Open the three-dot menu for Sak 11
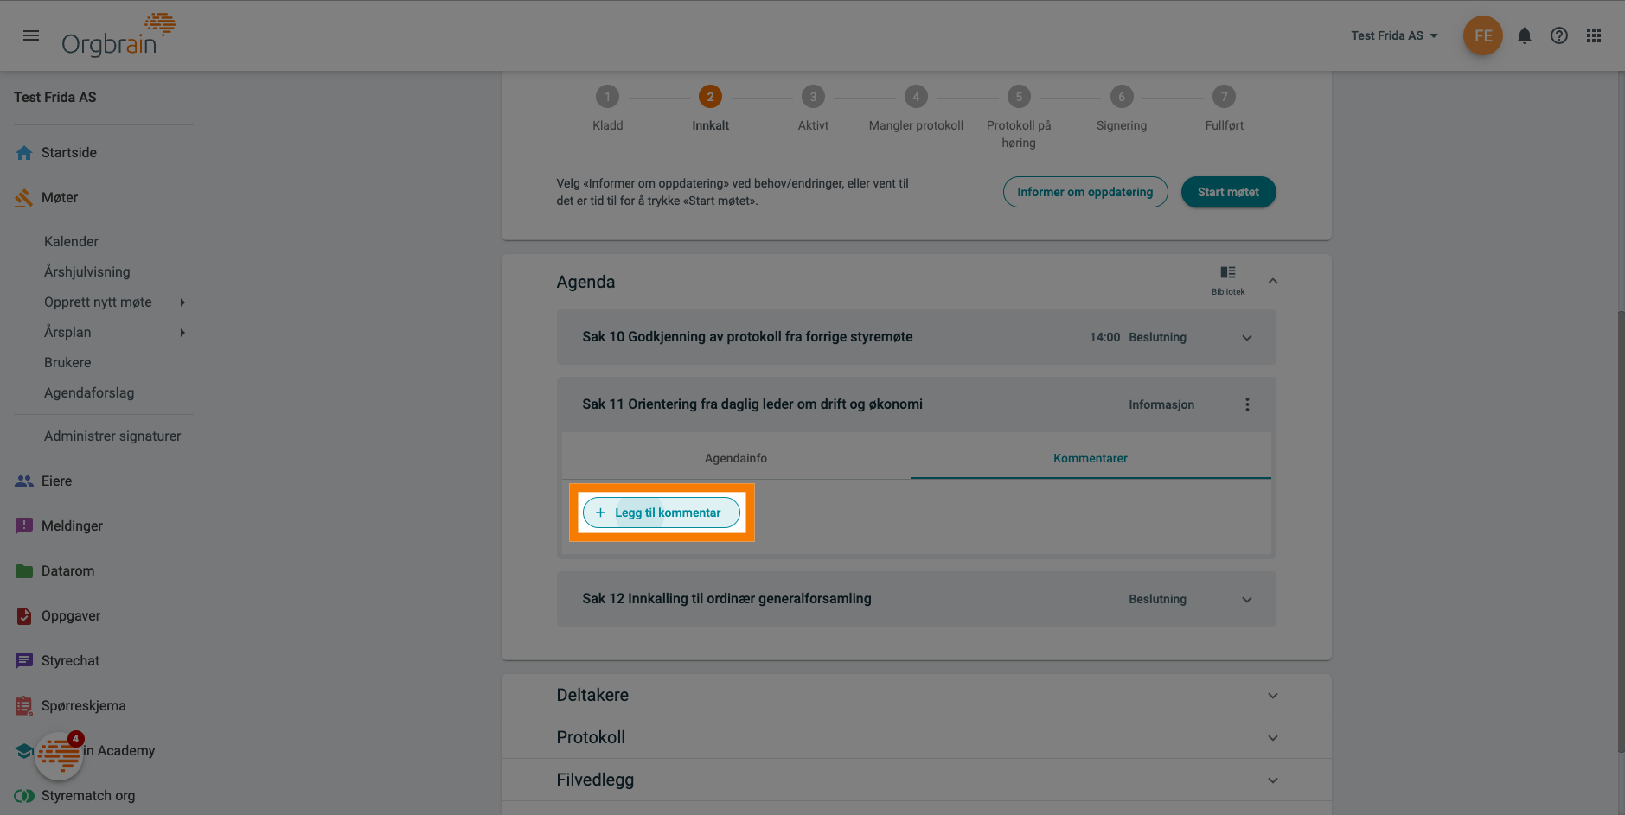Viewport: 1625px width, 815px height. (1247, 404)
